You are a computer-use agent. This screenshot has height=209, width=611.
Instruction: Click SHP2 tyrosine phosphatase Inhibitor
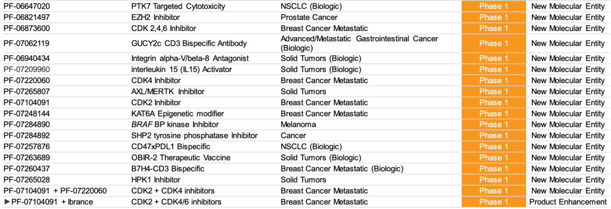195,136
